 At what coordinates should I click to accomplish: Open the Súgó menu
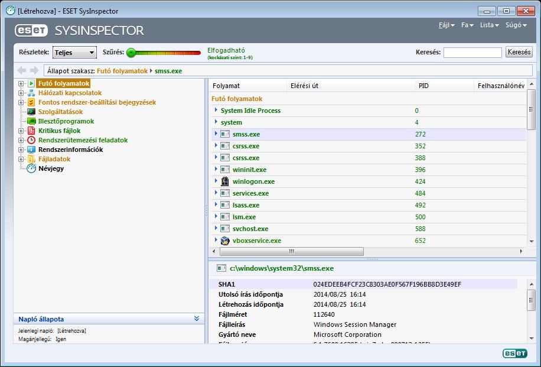(516, 25)
